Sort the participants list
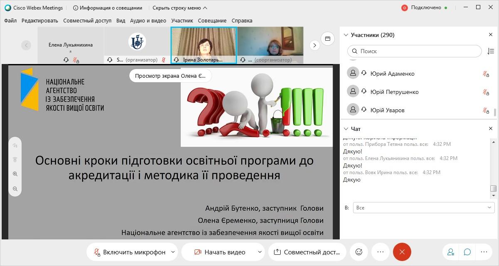Viewport: 499px width, 266px height. coord(490,51)
